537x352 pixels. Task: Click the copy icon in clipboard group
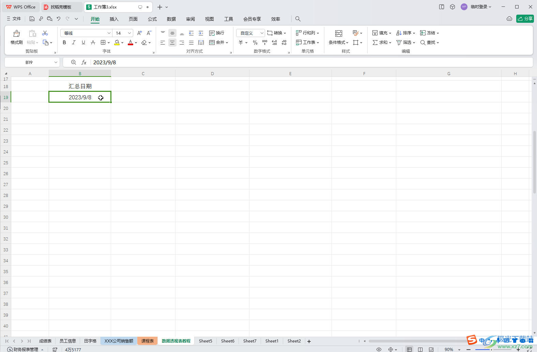pos(46,43)
